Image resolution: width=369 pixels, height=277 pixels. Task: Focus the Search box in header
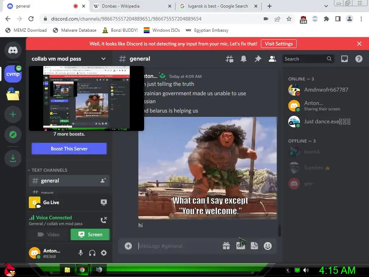click(308, 59)
